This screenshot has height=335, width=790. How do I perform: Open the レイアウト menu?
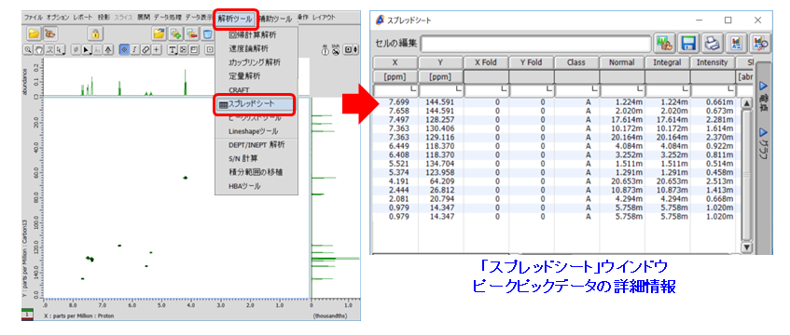[x=324, y=17]
